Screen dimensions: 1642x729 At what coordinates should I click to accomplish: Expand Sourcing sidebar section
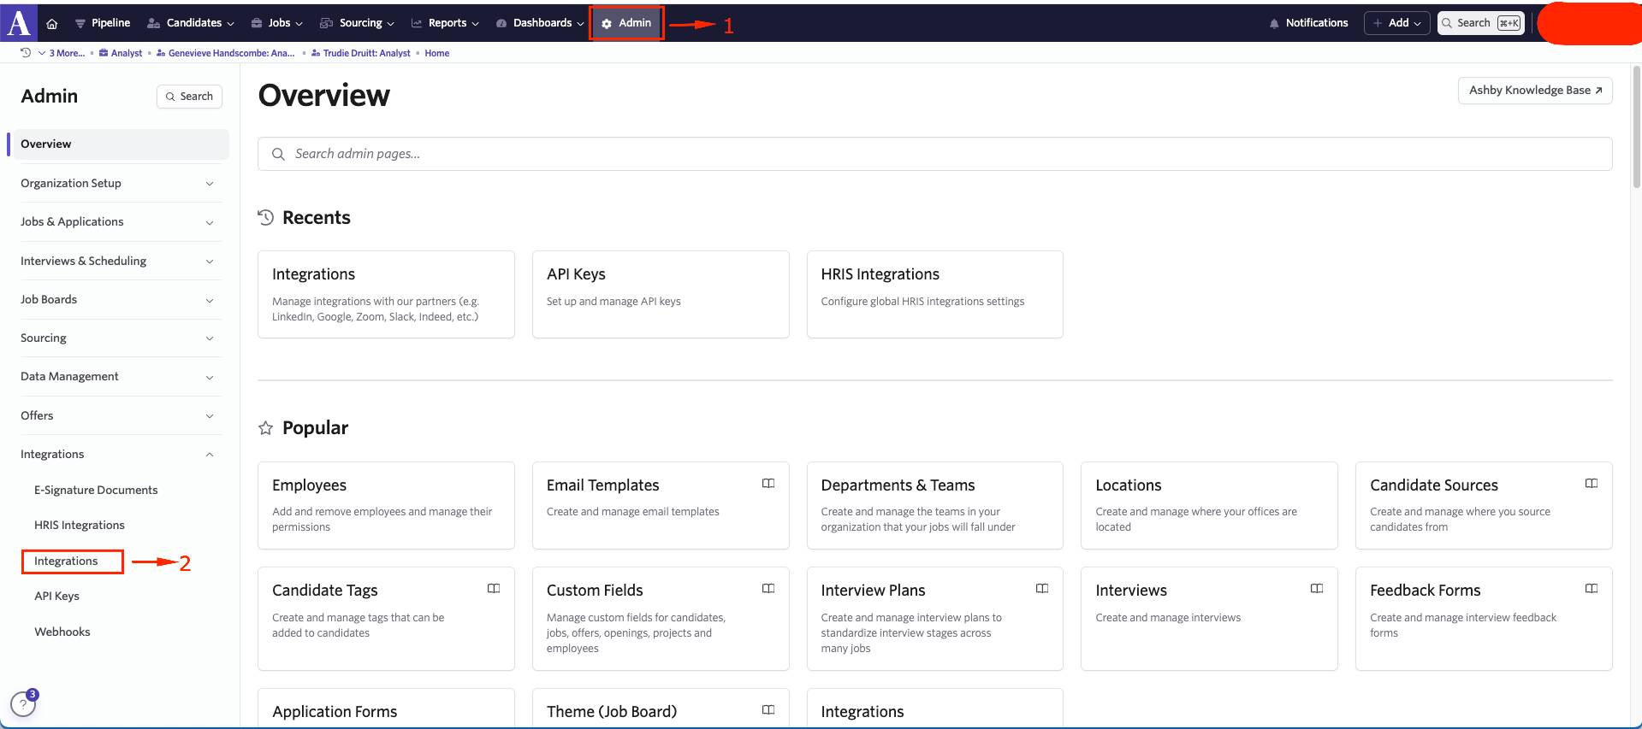point(121,338)
